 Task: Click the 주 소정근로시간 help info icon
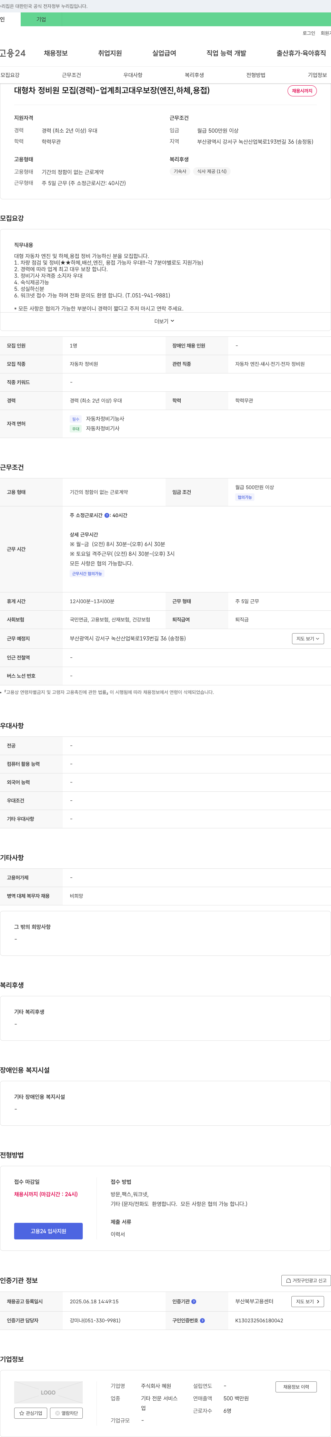tap(107, 515)
